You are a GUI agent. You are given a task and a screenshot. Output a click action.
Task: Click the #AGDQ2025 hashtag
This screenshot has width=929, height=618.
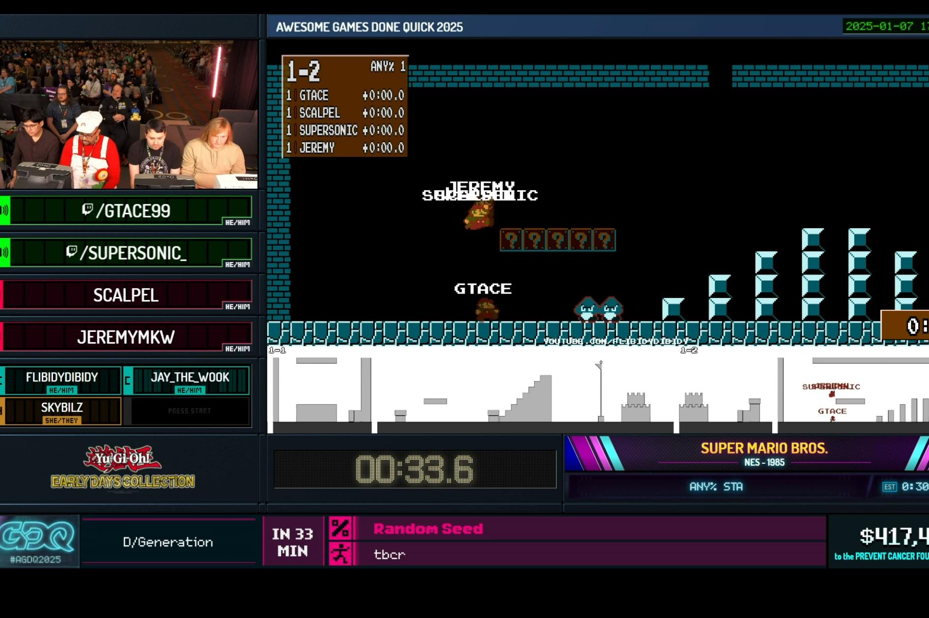pos(35,559)
